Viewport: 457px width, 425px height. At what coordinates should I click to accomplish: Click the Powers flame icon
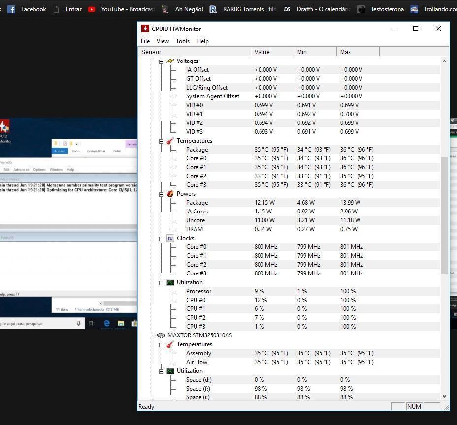[170, 194]
